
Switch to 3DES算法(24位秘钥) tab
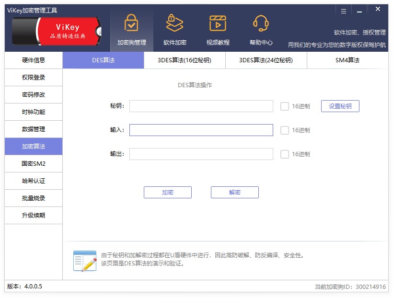pyautogui.click(x=266, y=60)
